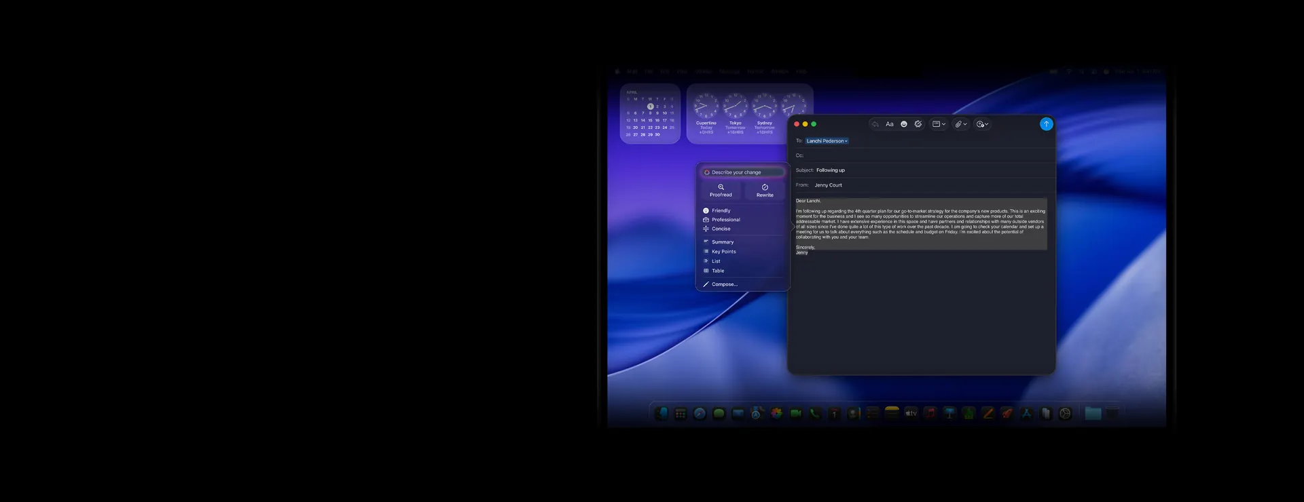The width and height of the screenshot is (1304, 502).
Task: Open the Mail app in the Dock
Action: tap(738, 413)
